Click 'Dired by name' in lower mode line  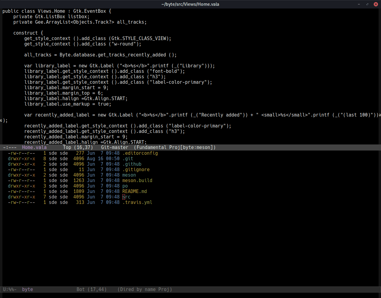click(138, 290)
